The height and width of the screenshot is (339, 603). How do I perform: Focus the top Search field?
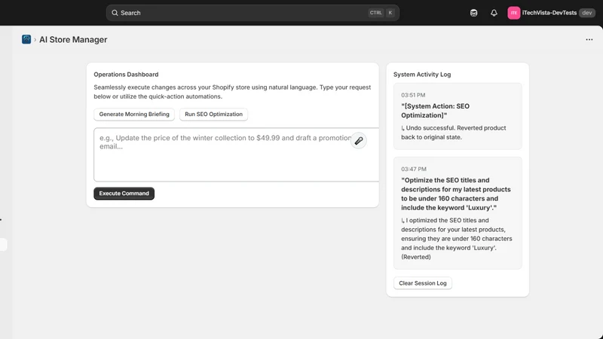point(253,13)
